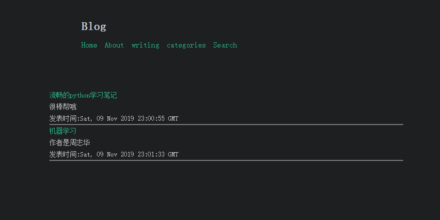The width and height of the screenshot is (440, 220).
Task: Open the Search page
Action: point(225,45)
